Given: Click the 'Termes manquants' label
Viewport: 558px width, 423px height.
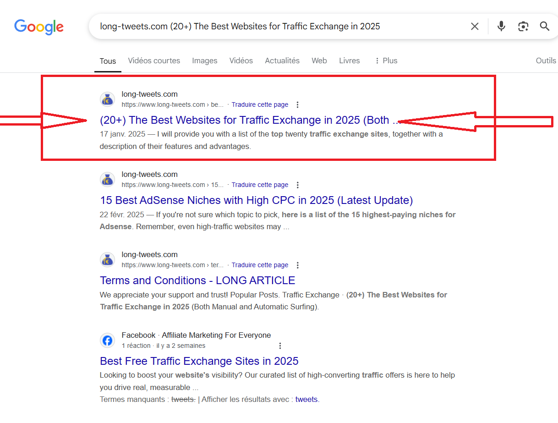Looking at the screenshot, I should pyautogui.click(x=132, y=399).
